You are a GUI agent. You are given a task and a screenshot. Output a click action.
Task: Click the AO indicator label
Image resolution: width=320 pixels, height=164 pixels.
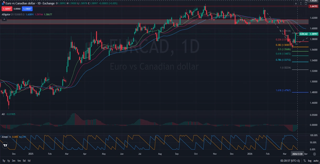coord(3,114)
